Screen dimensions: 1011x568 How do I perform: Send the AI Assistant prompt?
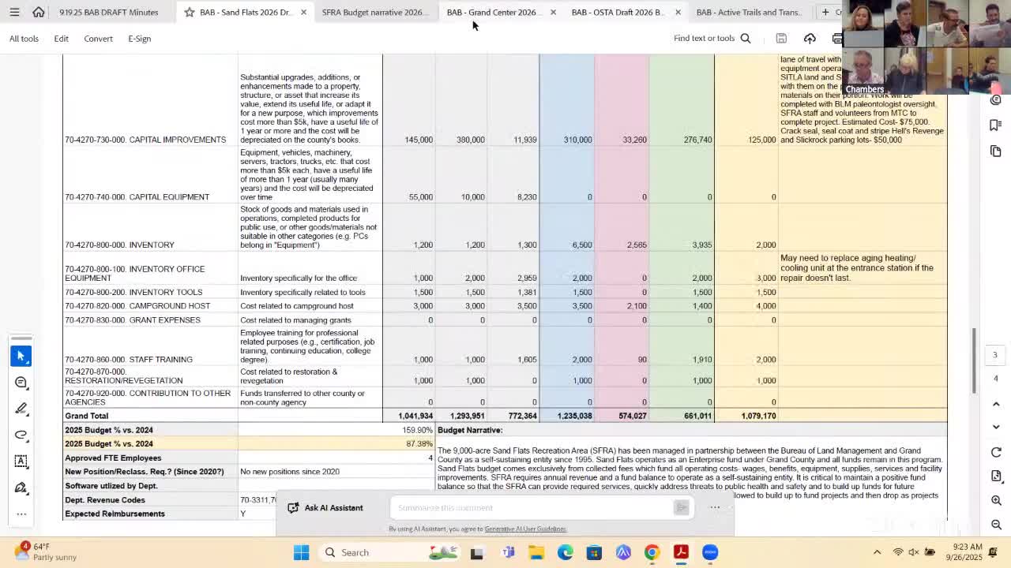(681, 507)
